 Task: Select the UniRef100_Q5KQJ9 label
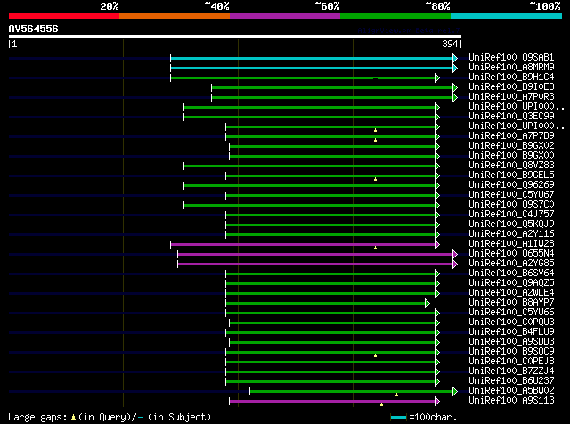(x=511, y=224)
